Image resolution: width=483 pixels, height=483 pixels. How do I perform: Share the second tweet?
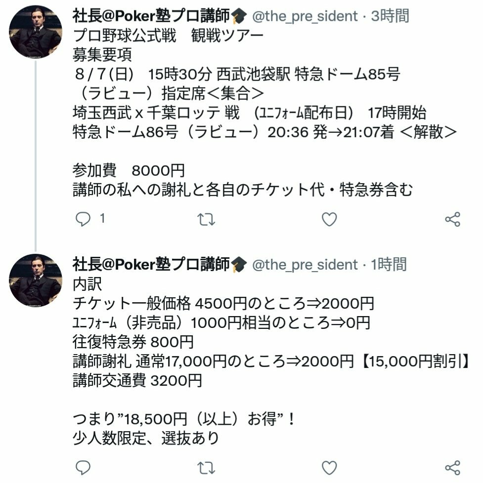tap(452, 468)
